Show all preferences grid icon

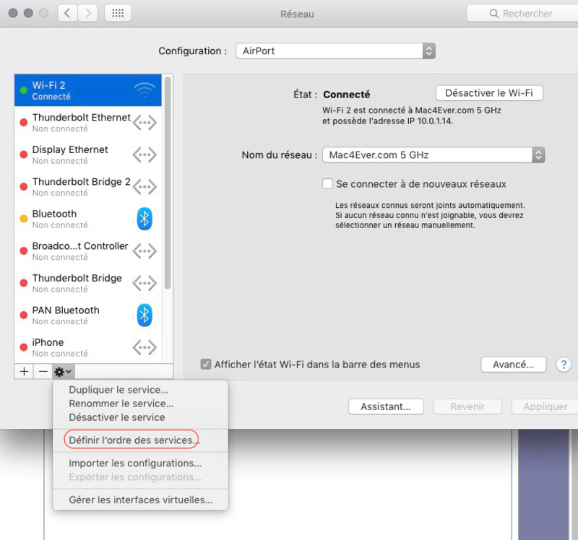[118, 14]
